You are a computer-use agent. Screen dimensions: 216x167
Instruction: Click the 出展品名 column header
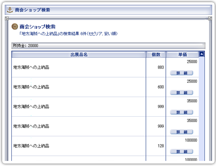tap(79, 55)
